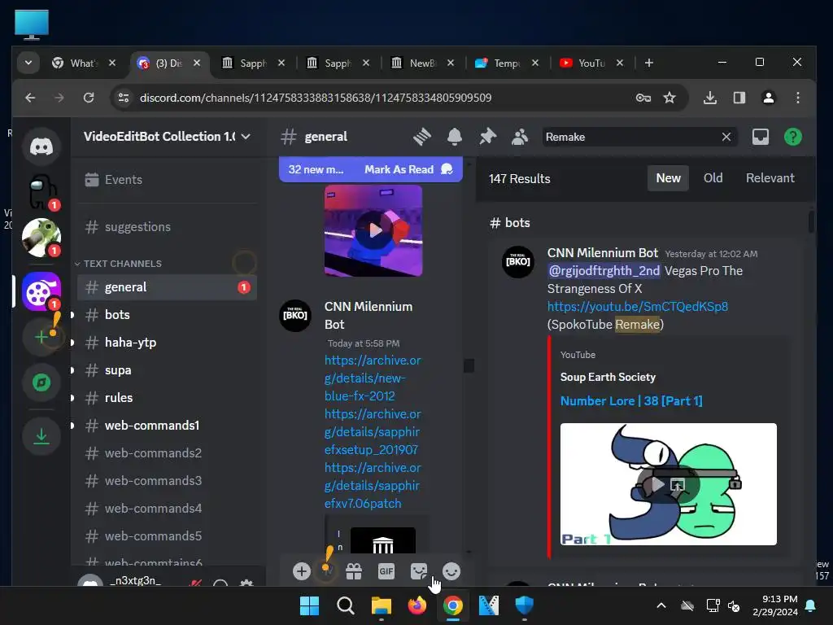Open youtu.be/SmCTQedKSp8 link
Image resolution: width=833 pixels, height=625 pixels.
tap(638, 307)
